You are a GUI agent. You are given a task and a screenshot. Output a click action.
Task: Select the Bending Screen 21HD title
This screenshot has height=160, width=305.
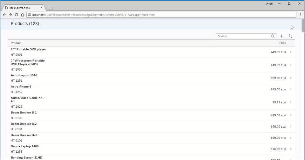click(x=26, y=157)
